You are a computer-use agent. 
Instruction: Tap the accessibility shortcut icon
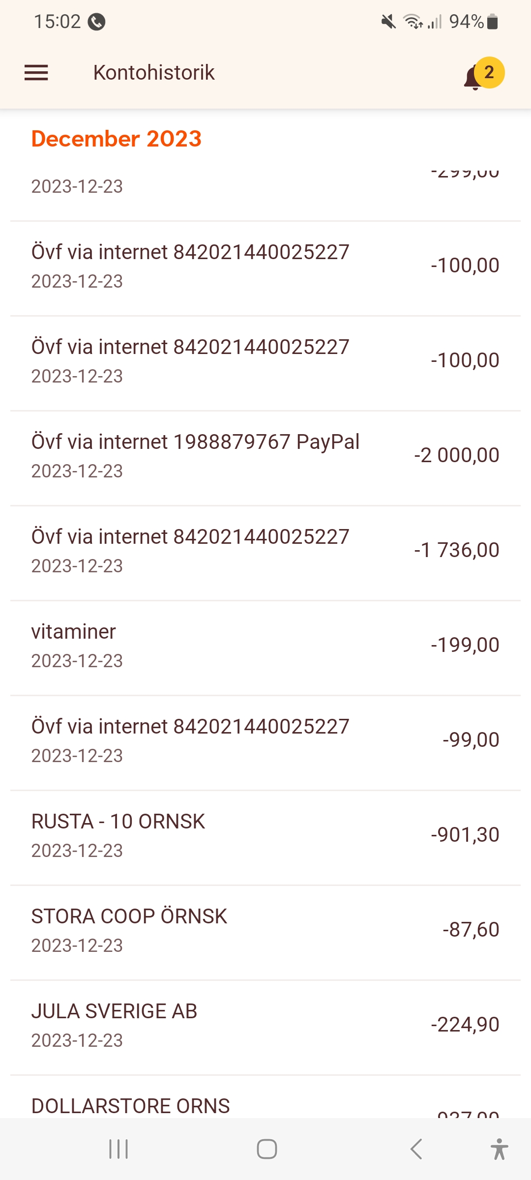coord(499,1149)
